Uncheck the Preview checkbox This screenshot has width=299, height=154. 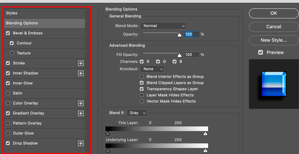click(x=260, y=52)
